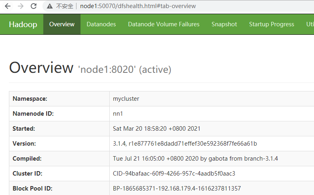
Task: Click the not-secure warning triangle icon
Action: [x=49, y=6]
